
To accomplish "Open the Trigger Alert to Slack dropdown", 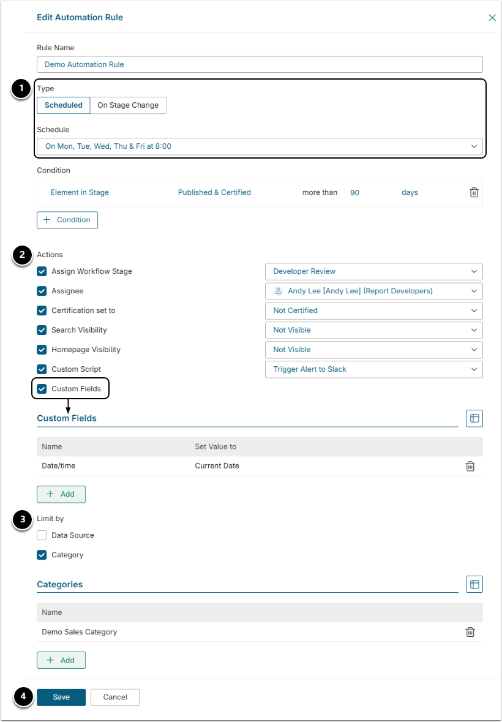I will point(373,369).
